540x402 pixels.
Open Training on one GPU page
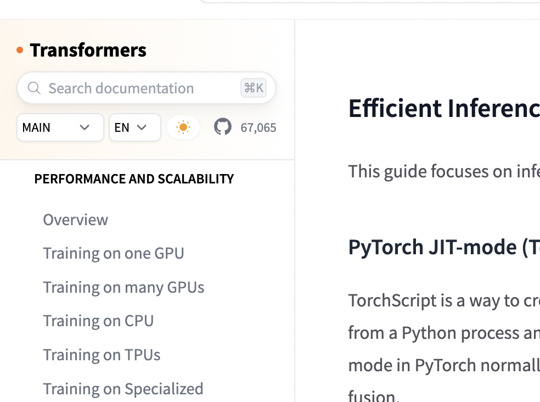tap(114, 253)
